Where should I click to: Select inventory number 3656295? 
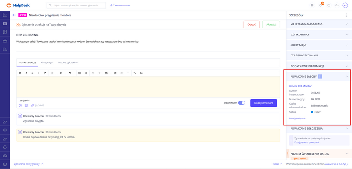[315, 93]
